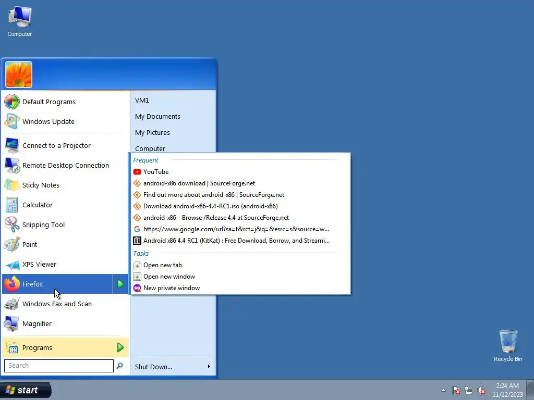This screenshot has width=534, height=400.
Task: Click the Show desktop strip
Action: click(x=530, y=390)
